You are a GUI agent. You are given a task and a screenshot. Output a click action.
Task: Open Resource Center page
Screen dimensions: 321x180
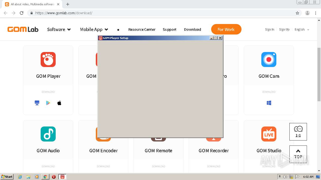tap(142, 29)
